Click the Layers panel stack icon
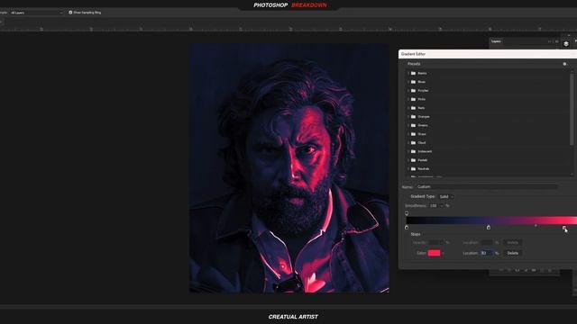577x324 pixels. [566, 44]
